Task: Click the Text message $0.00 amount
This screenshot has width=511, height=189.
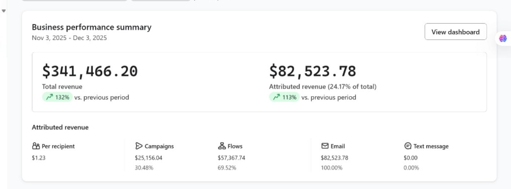Action: [x=410, y=158]
